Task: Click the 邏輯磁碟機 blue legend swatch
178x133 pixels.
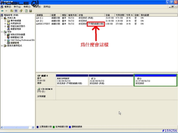Action: [x=70, y=127]
